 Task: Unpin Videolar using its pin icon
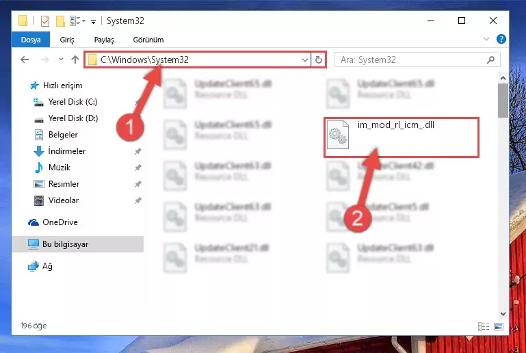pos(137,200)
